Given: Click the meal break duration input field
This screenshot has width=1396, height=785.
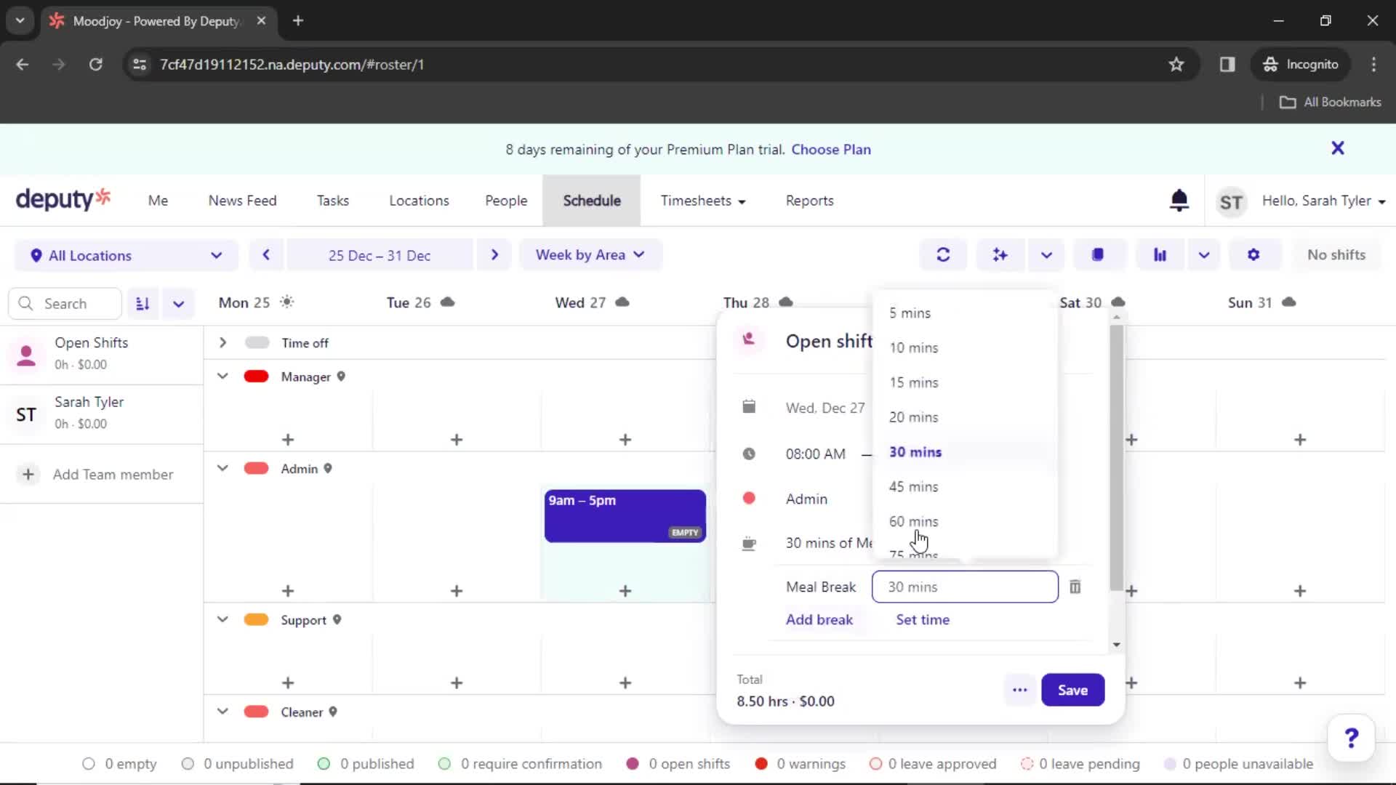Looking at the screenshot, I should click(x=963, y=587).
